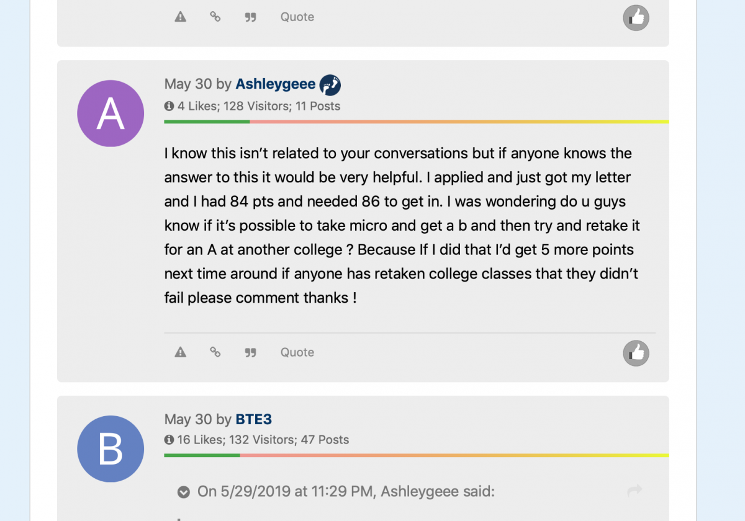Click the warning icon in the topmost post footer
This screenshot has height=521, width=745.
(181, 17)
